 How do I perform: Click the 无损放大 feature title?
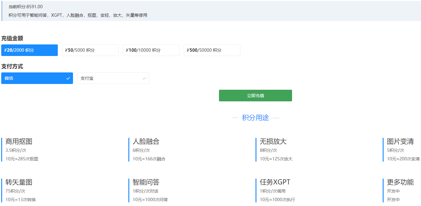coord(273,141)
